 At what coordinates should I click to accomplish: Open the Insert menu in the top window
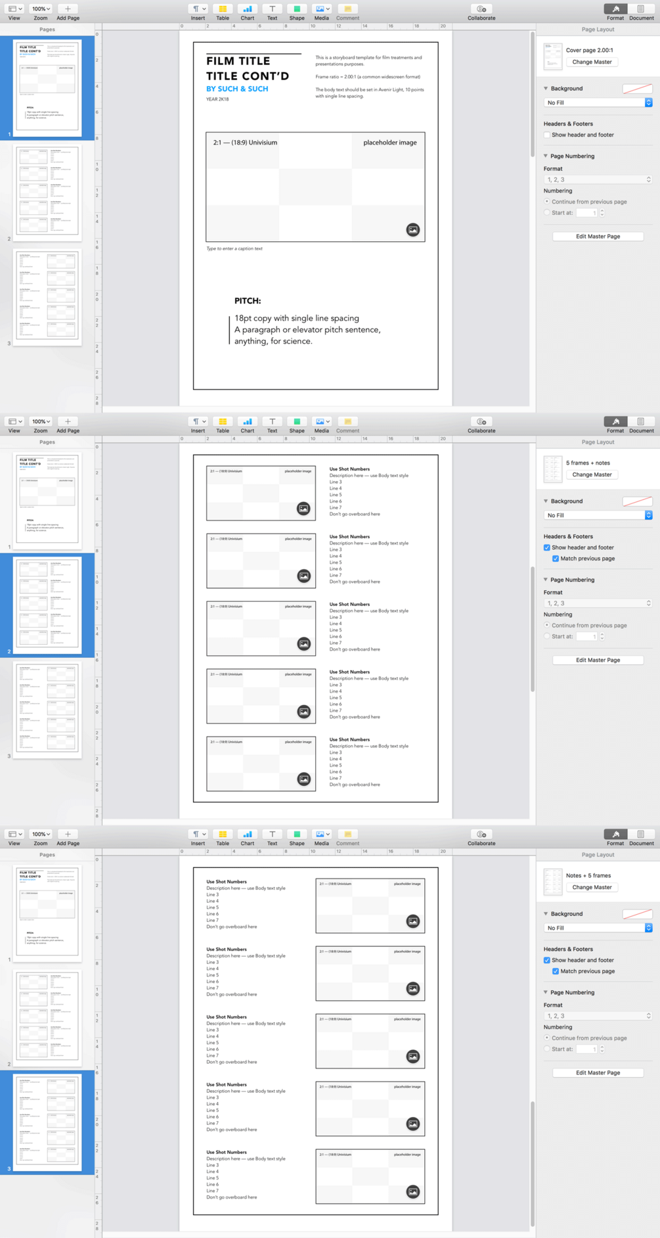click(x=198, y=9)
